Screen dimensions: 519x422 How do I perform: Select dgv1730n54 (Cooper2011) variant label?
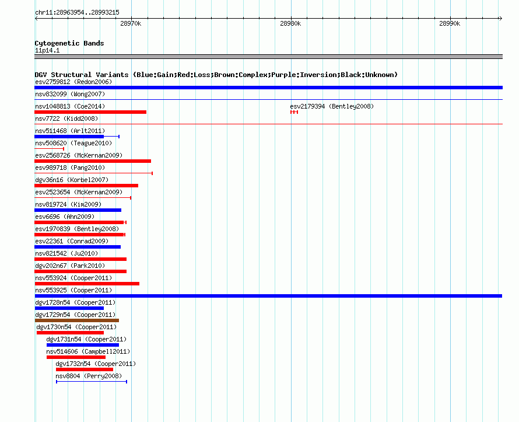77,327
